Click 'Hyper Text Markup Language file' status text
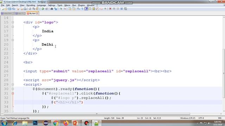The image size is (225, 126). pyautogui.click(x=15, y=118)
